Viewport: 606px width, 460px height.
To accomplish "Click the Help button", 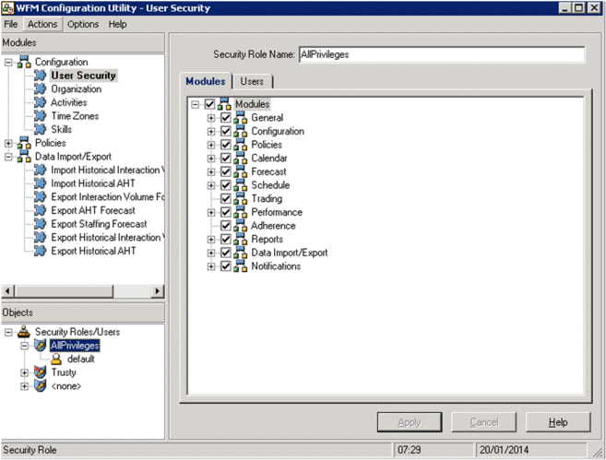I will 557,422.
